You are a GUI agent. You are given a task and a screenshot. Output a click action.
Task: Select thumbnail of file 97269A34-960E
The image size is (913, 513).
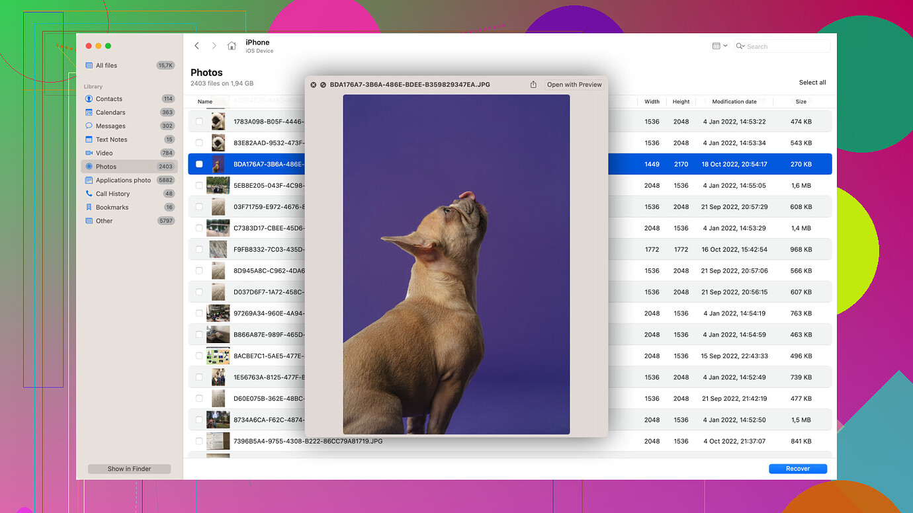pos(218,313)
